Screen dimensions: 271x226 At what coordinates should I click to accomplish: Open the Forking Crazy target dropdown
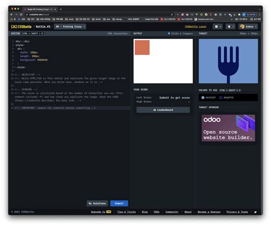(x=70, y=26)
